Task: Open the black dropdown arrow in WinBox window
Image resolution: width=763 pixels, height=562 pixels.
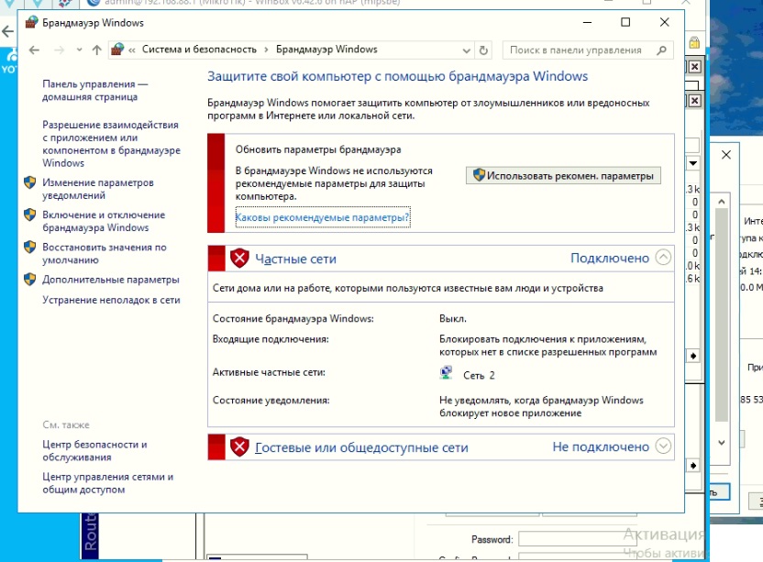Action: tap(693, 163)
